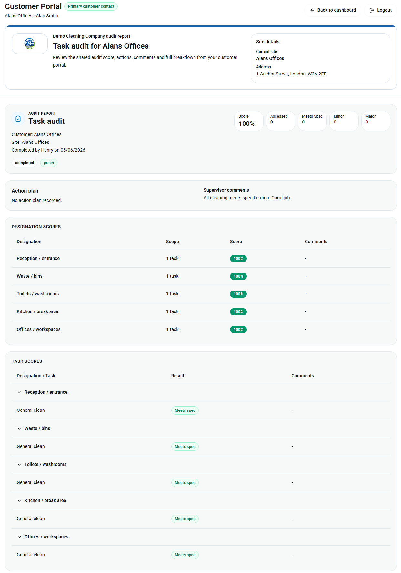Click the Result column header

click(x=178, y=376)
